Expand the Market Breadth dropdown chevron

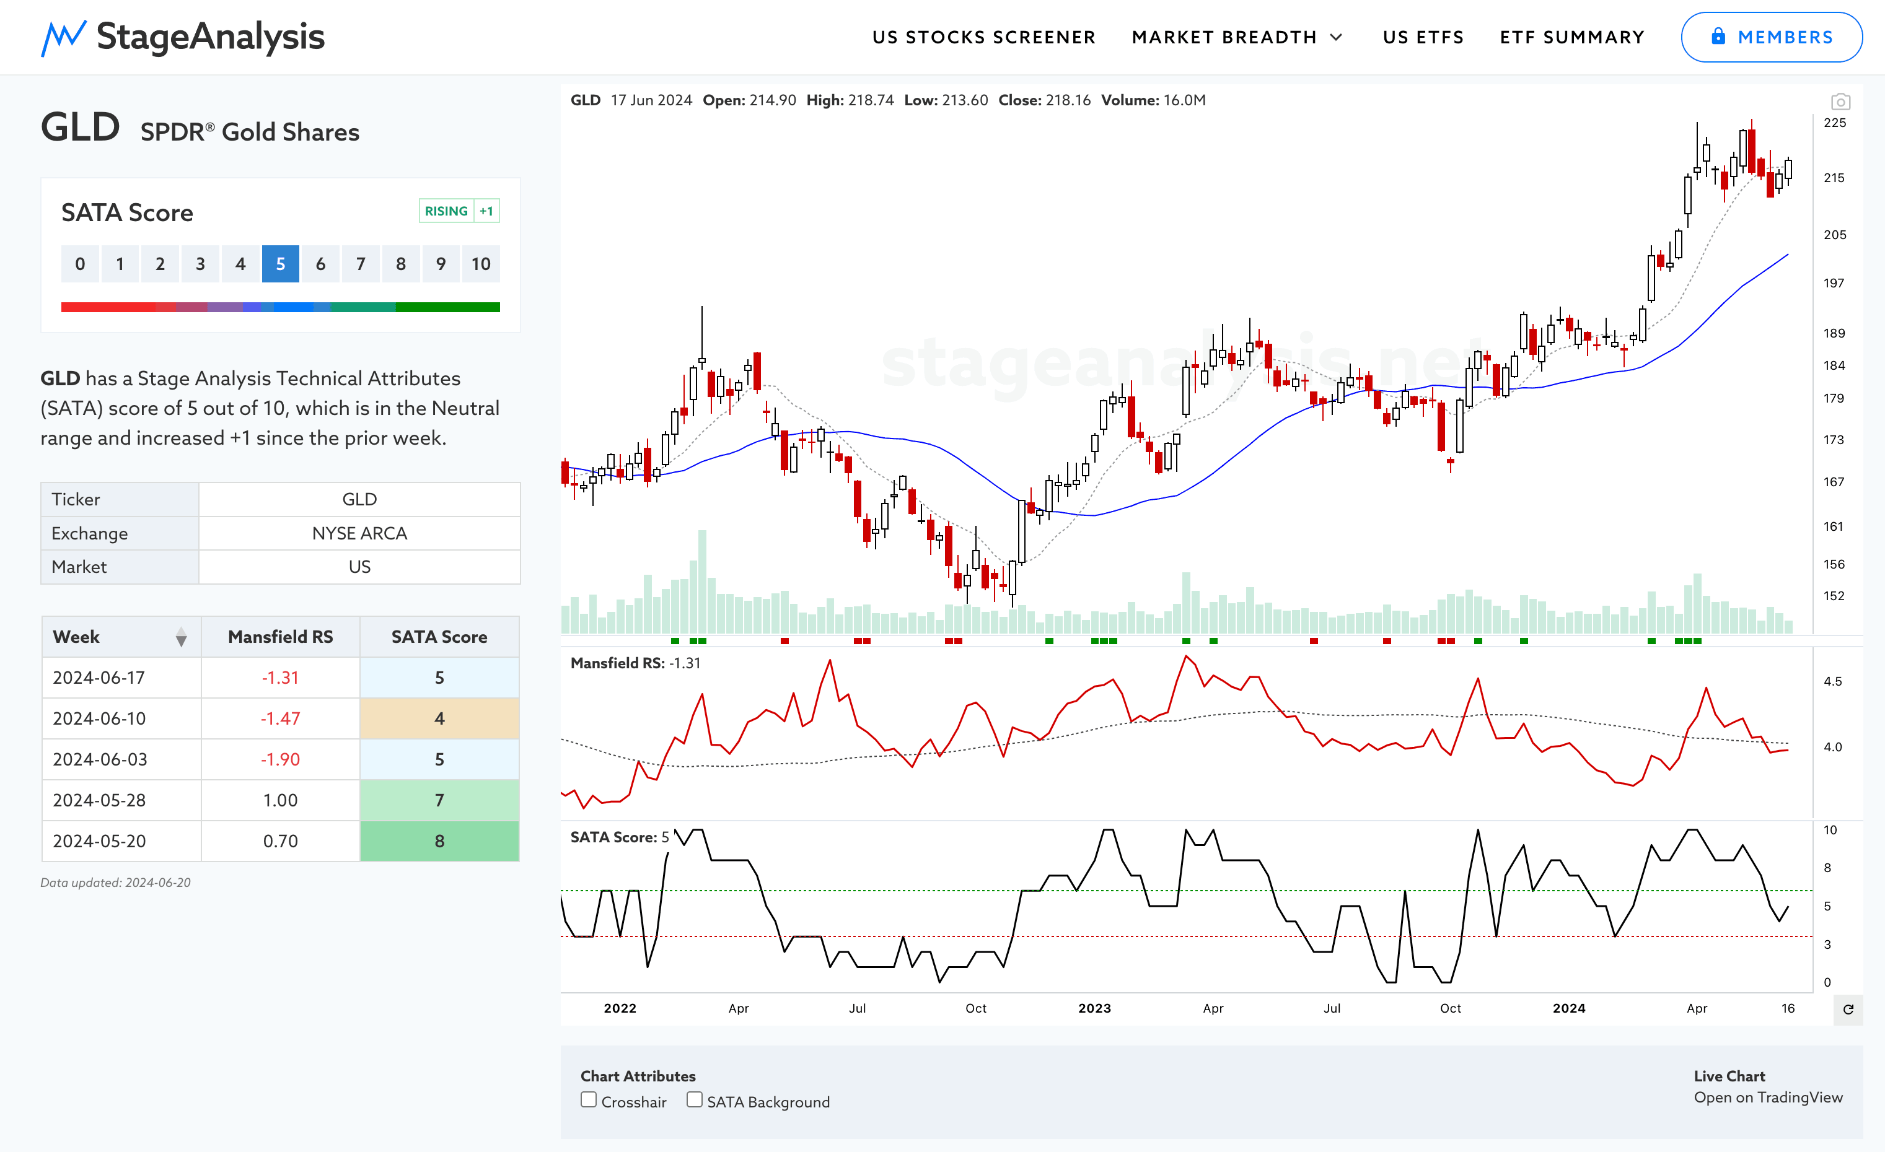1336,37
